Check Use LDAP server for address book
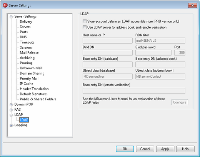This screenshot has height=157, width=200. coord(85,27)
